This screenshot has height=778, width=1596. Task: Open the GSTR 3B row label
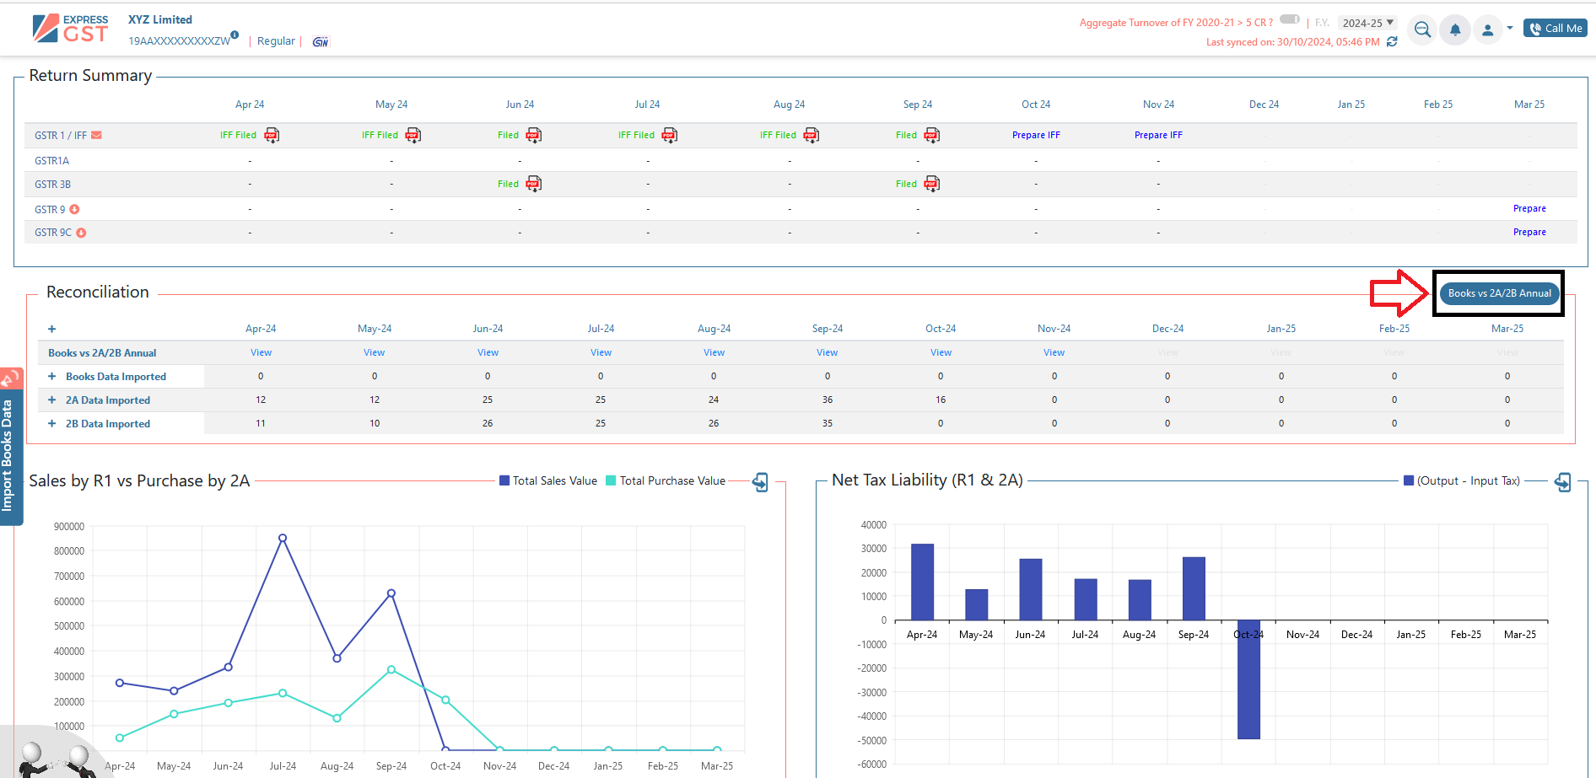coord(53,184)
